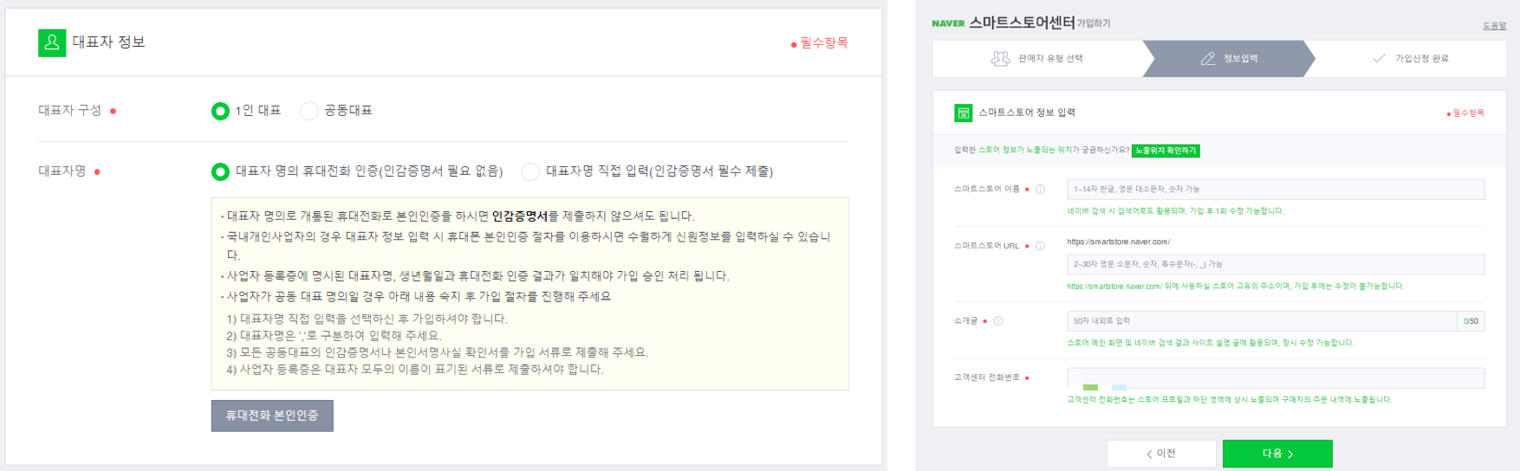Choose 대표자명 직접 입력 radio option
Viewport: 1520px width, 471px height.
530,171
